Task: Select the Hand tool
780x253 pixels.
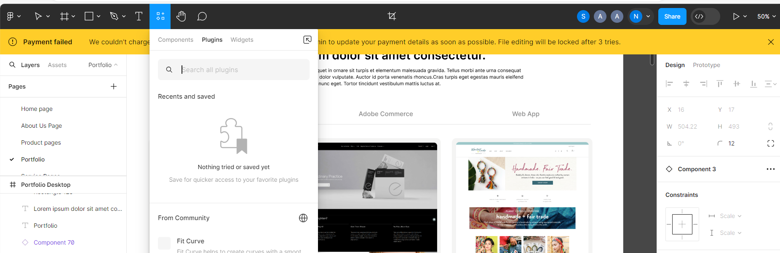Action: tap(181, 16)
